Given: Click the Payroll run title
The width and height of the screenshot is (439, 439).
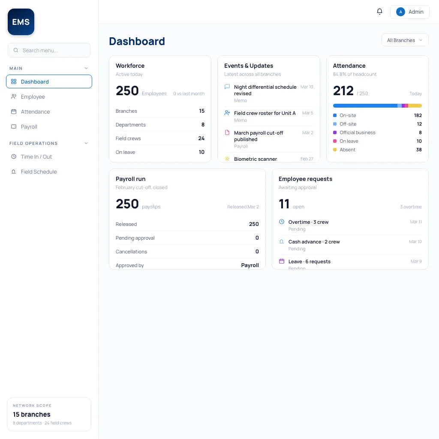Looking at the screenshot, I should pos(130,179).
